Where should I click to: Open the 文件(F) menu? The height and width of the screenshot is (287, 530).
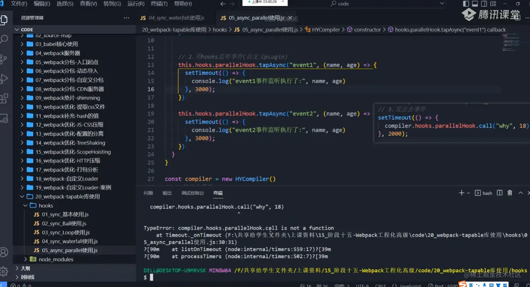click(19, 4)
